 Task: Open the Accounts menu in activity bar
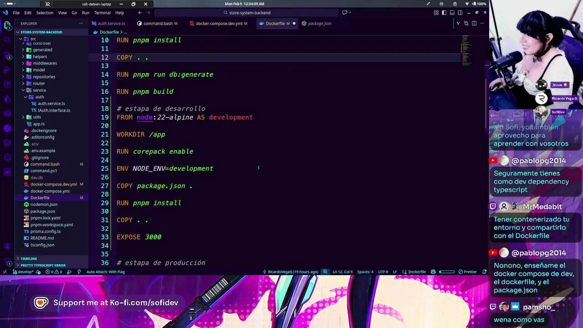pos(7,246)
